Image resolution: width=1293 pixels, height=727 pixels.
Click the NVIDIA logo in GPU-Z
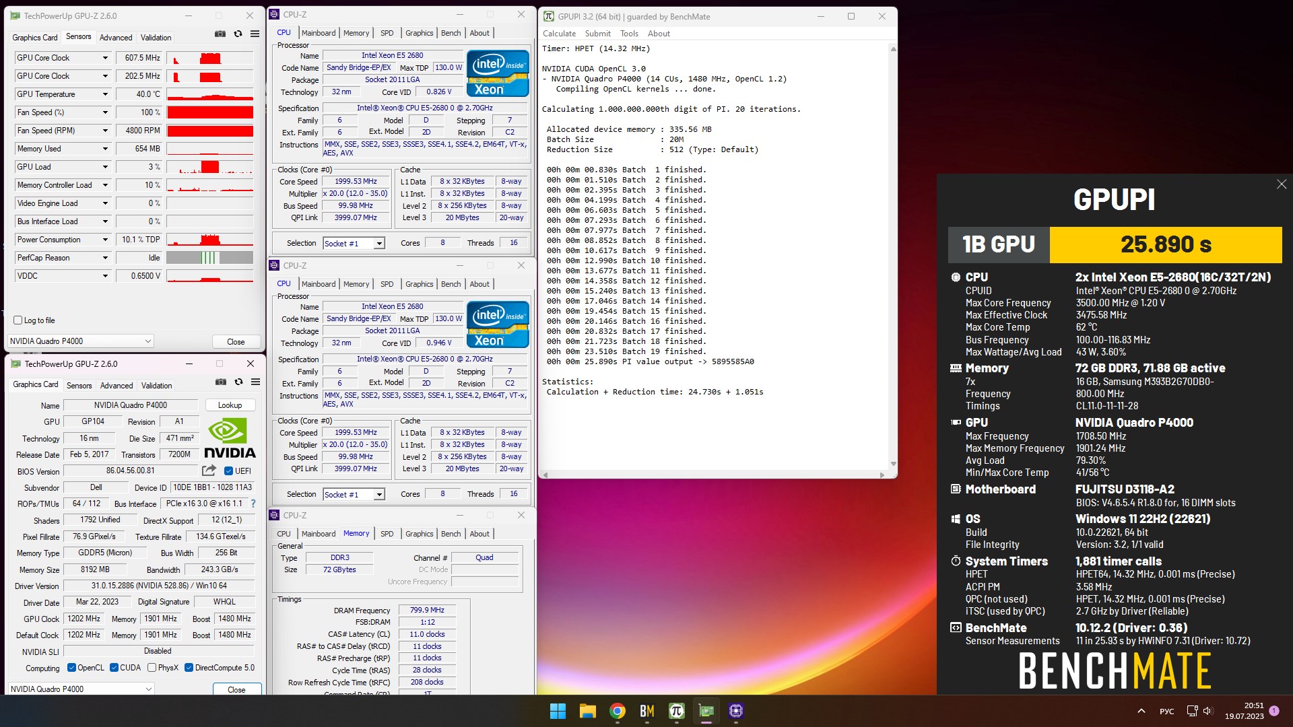(x=230, y=438)
